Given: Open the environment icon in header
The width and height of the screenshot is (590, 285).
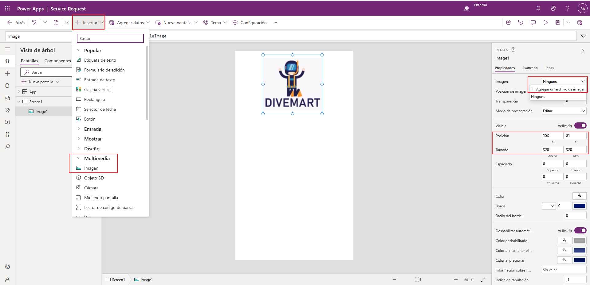Looking at the screenshot, I should [x=467, y=8].
